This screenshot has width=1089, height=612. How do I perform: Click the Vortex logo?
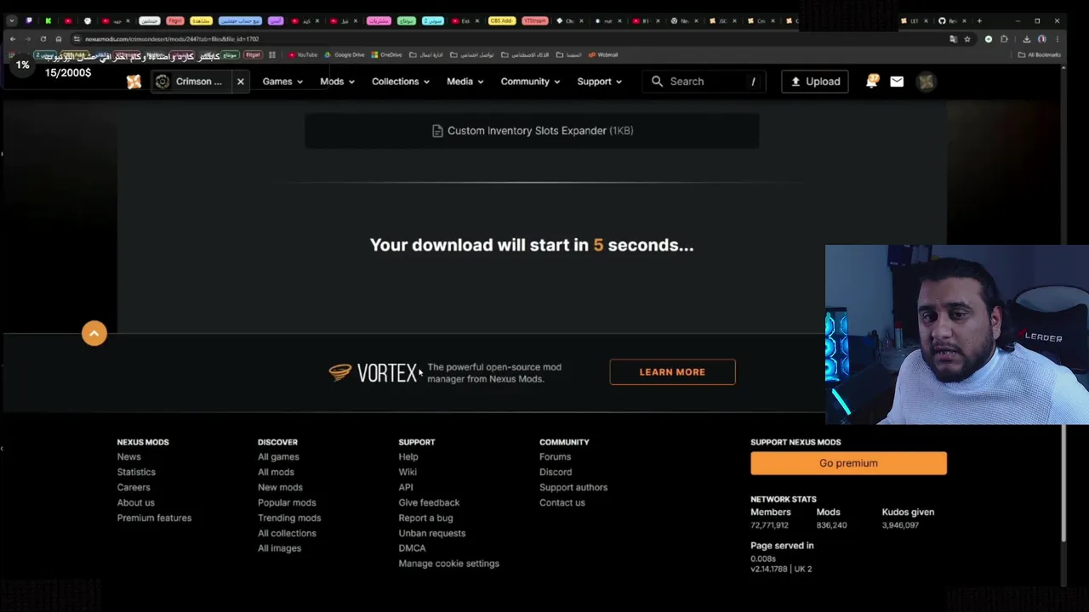[373, 372]
